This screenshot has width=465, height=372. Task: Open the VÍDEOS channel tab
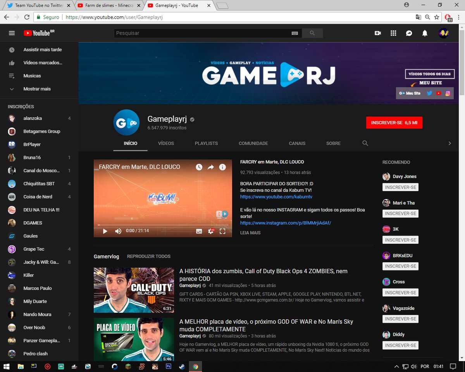(166, 143)
